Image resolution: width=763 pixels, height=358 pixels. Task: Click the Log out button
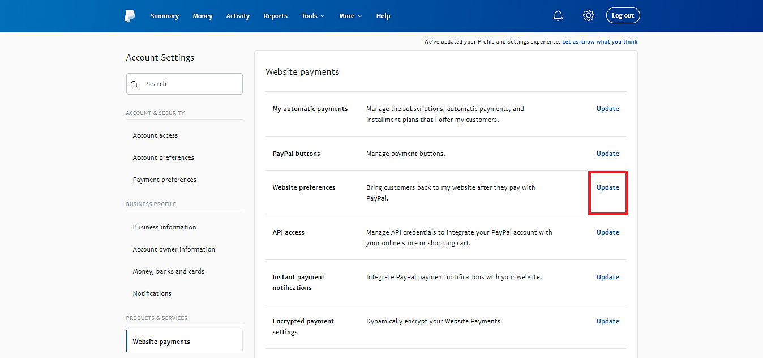(623, 15)
